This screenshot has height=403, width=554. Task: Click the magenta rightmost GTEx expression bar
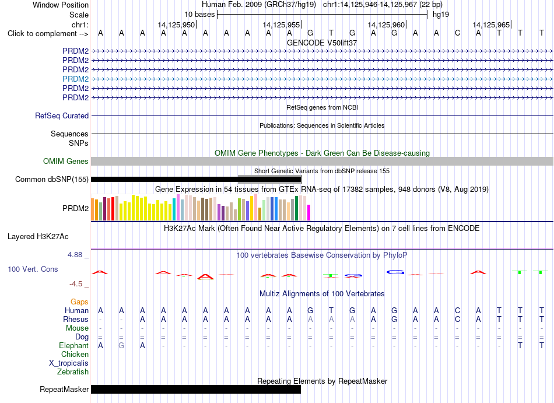tap(308, 213)
